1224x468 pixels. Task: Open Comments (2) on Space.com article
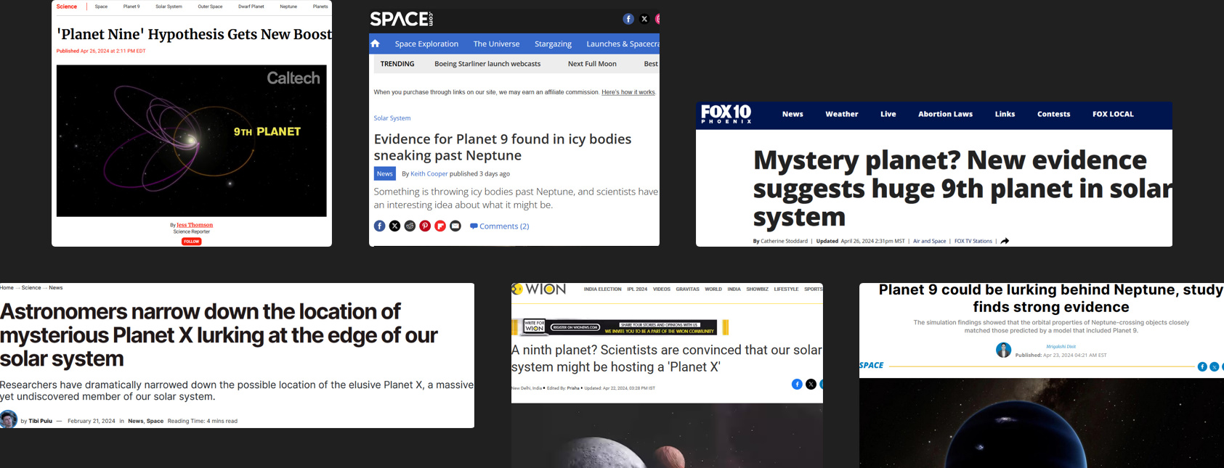(499, 226)
